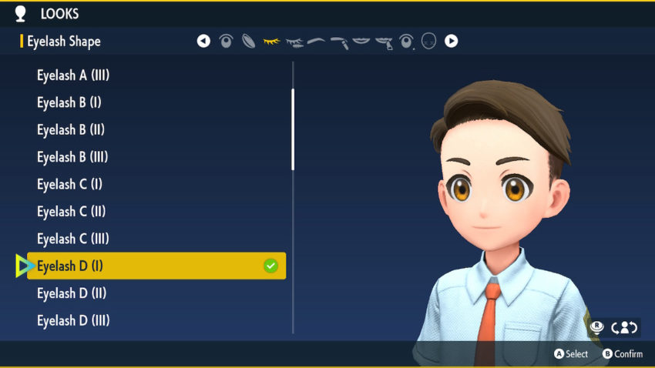This screenshot has height=368, width=655.
Task: Open the beauty mark eye-with-dot icon
Action: click(x=406, y=42)
